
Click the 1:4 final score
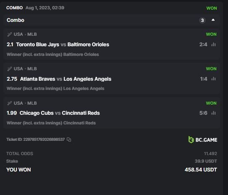[x=203, y=79]
